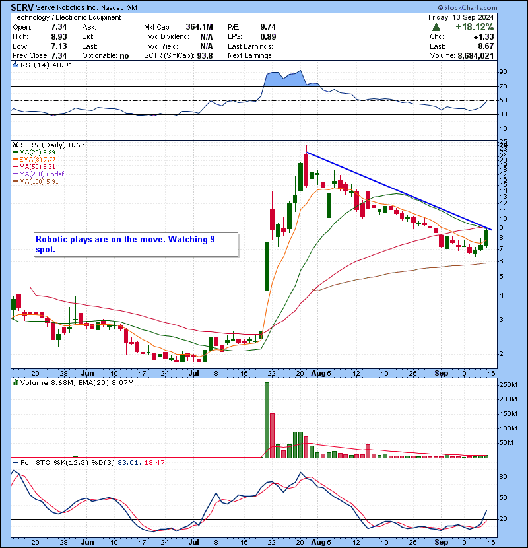Select the EMA(8) 7.77 legend entry
Viewport: 528px width, 548px height.
coord(34,159)
